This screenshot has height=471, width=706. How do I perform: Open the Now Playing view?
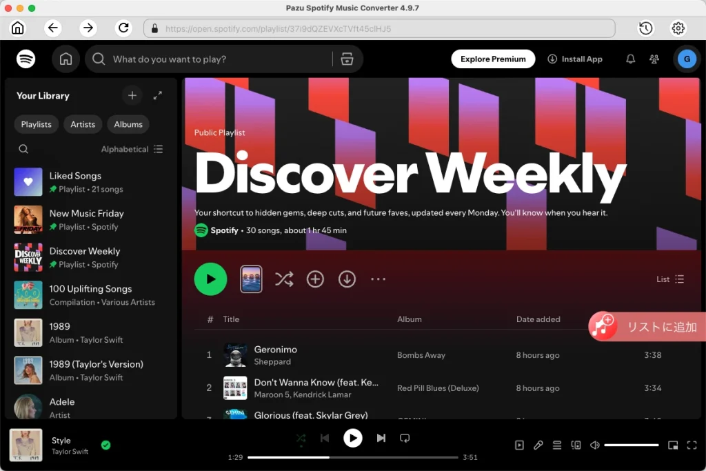(x=518, y=445)
